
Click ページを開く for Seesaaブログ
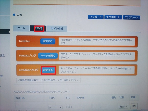tap(48, 56)
